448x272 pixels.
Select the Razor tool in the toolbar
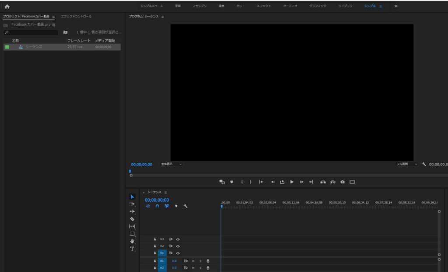click(x=132, y=219)
